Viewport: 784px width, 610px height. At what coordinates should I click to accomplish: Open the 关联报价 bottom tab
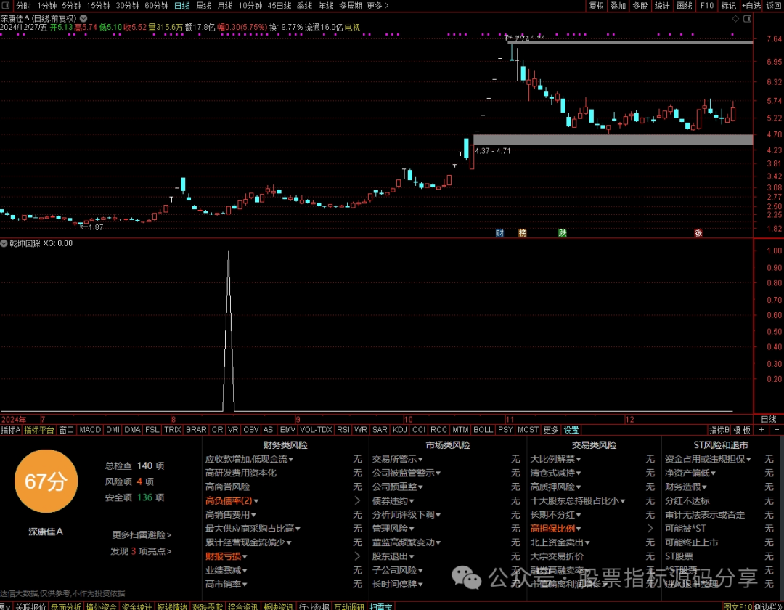pos(31,606)
